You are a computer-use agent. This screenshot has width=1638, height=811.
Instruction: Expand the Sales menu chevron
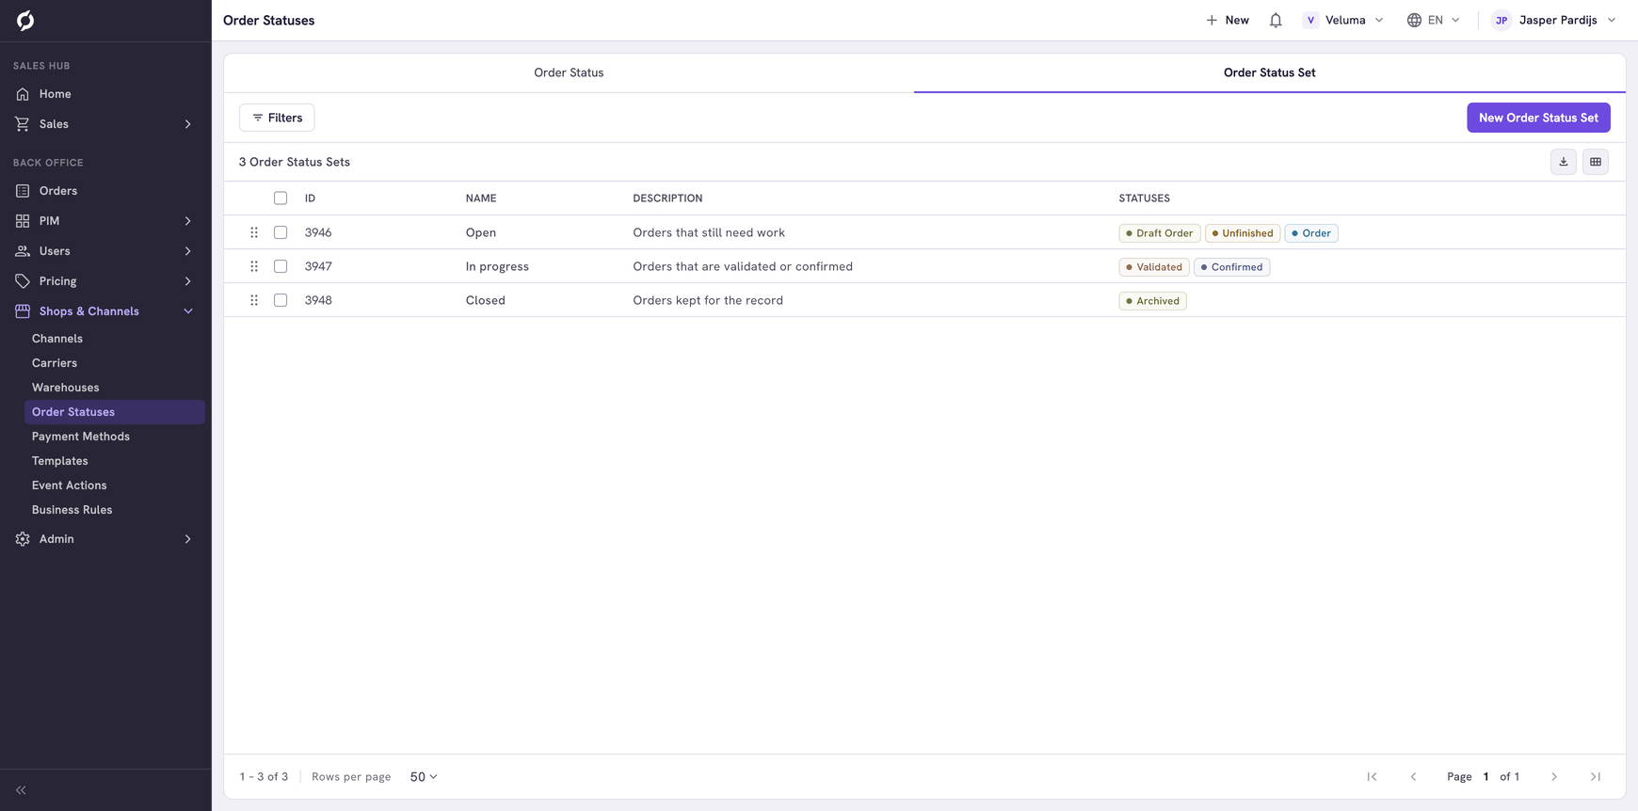click(188, 124)
